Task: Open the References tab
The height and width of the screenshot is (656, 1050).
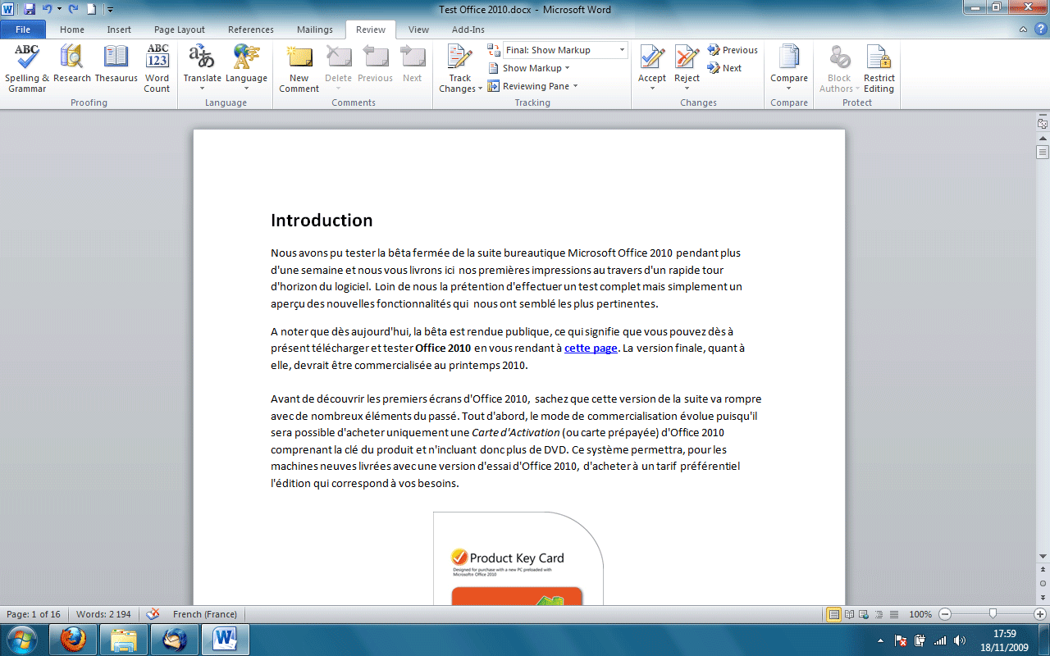Action: pyautogui.click(x=251, y=30)
